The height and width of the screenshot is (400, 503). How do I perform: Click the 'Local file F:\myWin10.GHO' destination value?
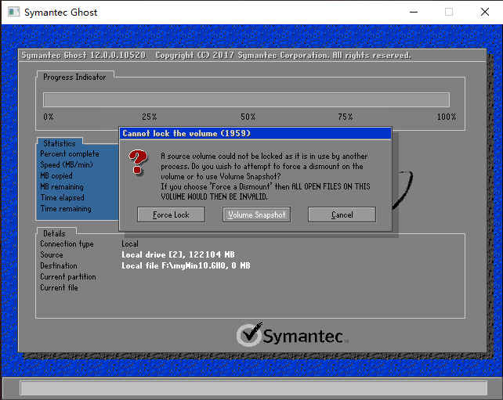click(186, 265)
